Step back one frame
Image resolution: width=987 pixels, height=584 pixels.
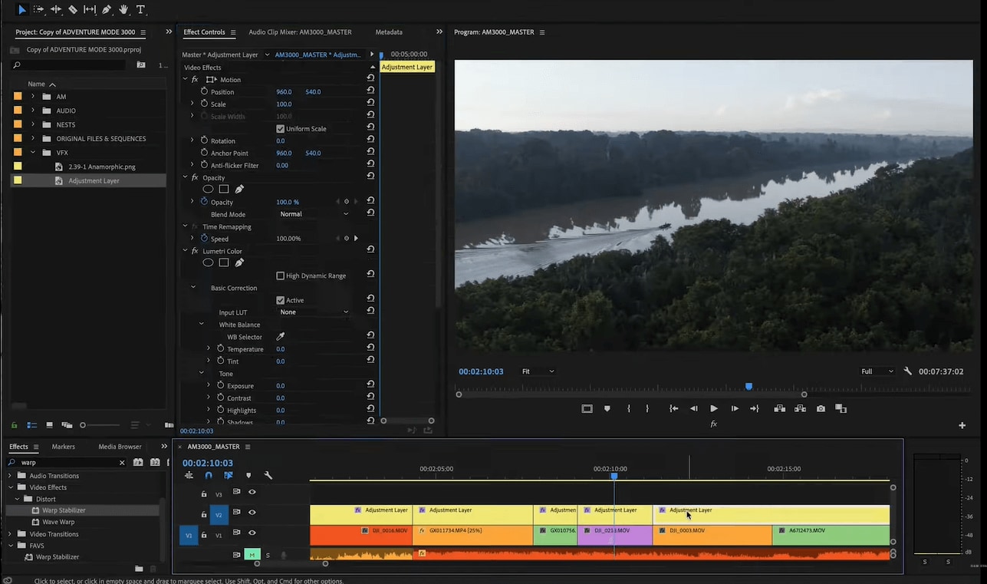694,408
